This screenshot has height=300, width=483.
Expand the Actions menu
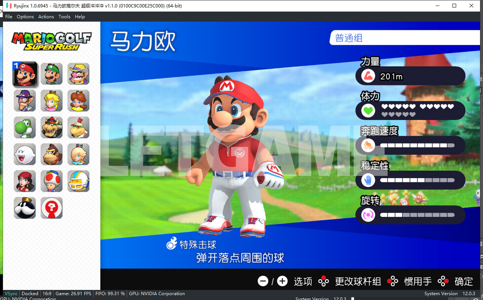46,17
